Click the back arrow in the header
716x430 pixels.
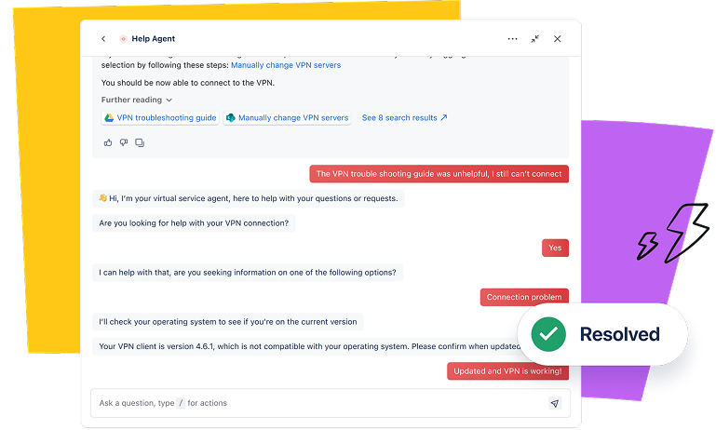pos(103,39)
